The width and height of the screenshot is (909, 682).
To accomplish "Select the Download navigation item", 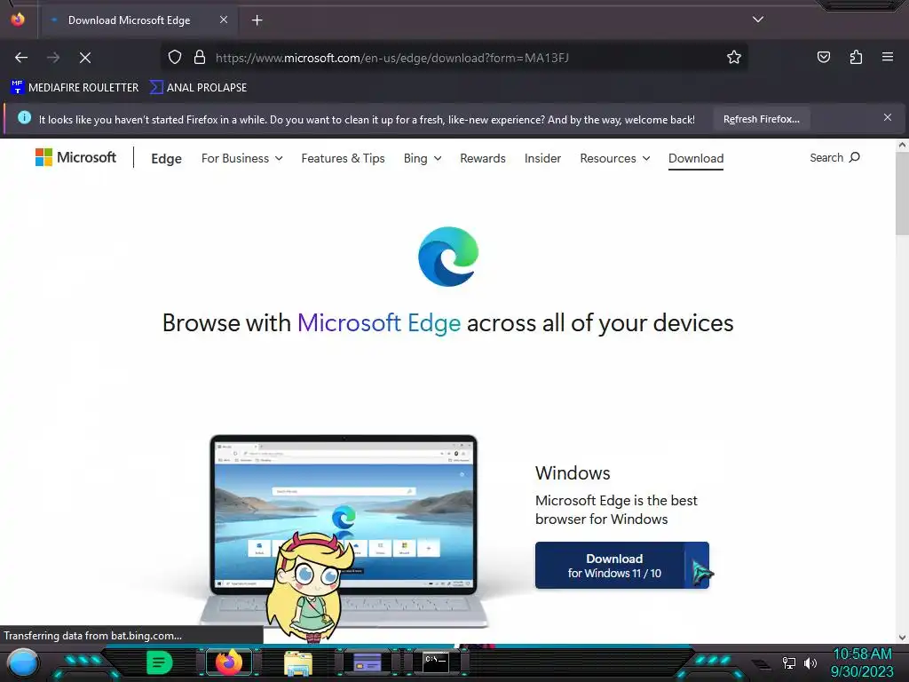I will [x=696, y=158].
